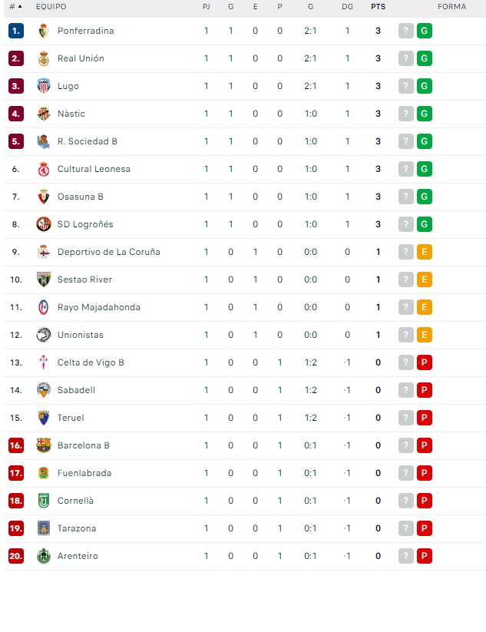Click the R. Sociedad B crest

[44, 141]
